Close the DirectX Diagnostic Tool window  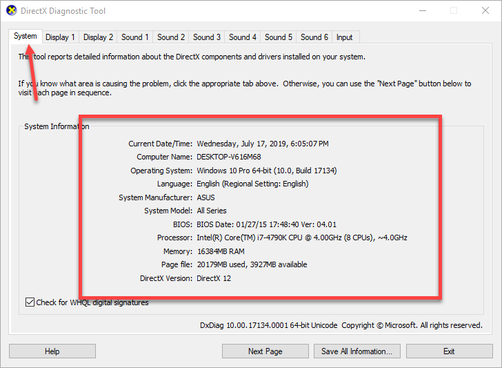coord(485,10)
